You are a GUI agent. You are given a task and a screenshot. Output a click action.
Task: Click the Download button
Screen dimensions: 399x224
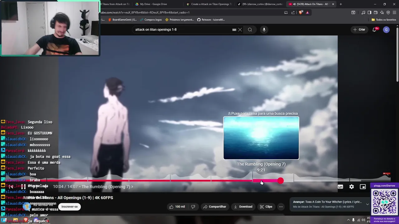click(x=243, y=207)
